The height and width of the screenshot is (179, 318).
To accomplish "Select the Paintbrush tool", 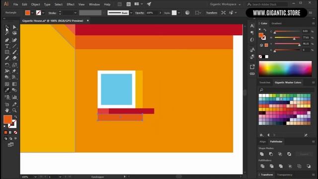I will pyautogui.click(x=14, y=52).
